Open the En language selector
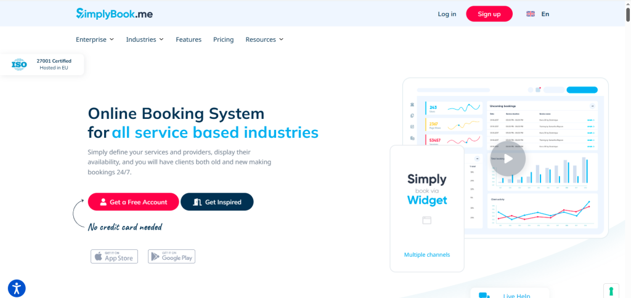Viewport: 631px width, 298px height. (x=545, y=14)
